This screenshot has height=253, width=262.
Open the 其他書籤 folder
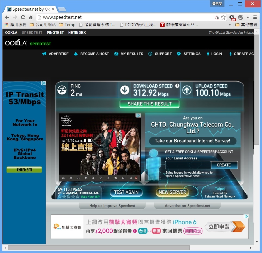point(246,25)
